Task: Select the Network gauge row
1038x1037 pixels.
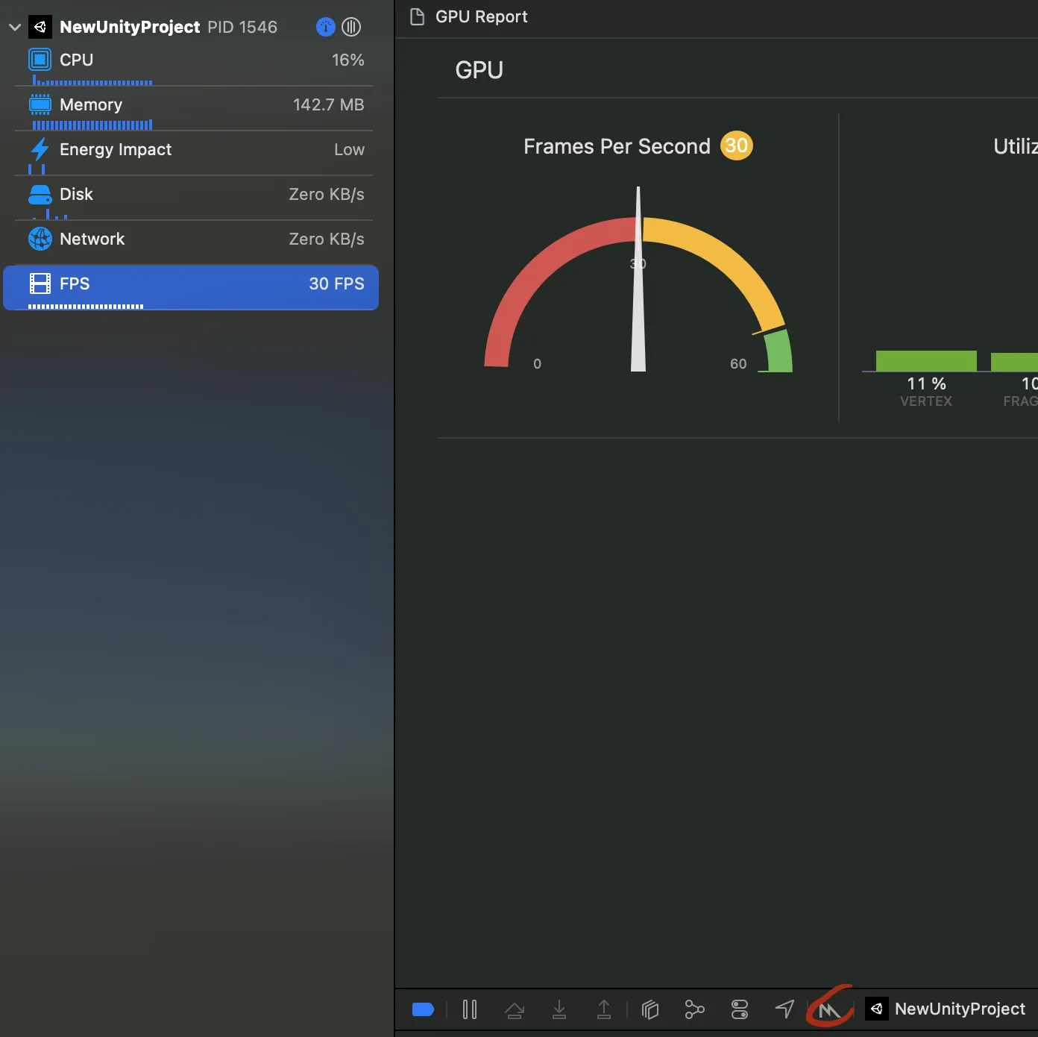Action: pyautogui.click(x=194, y=239)
